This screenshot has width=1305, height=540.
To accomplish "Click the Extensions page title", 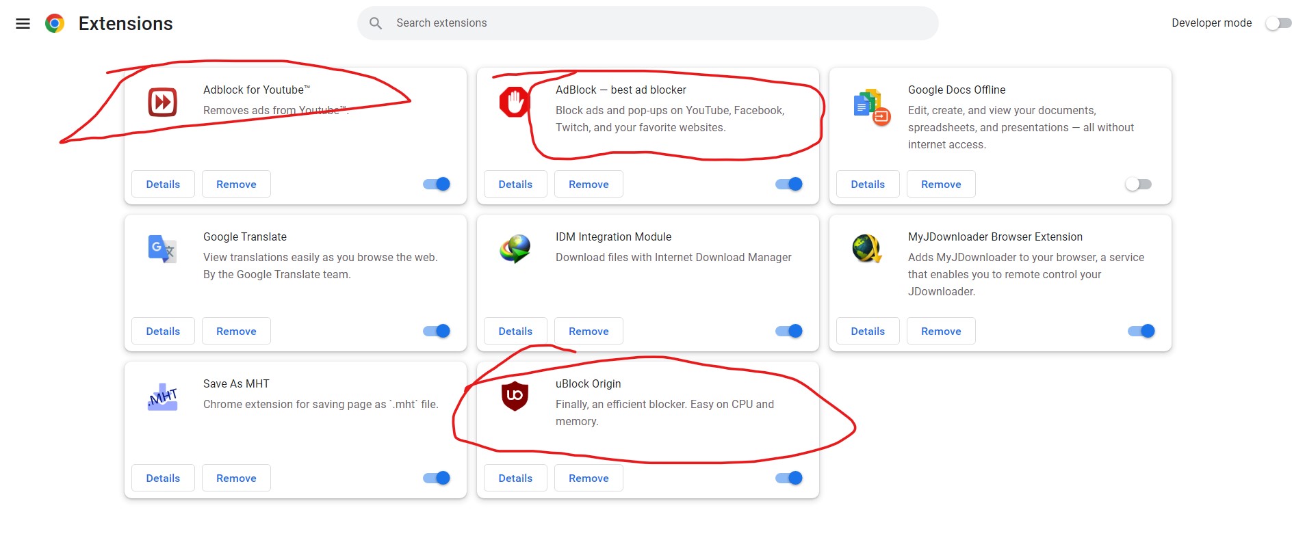I will 126,23.
